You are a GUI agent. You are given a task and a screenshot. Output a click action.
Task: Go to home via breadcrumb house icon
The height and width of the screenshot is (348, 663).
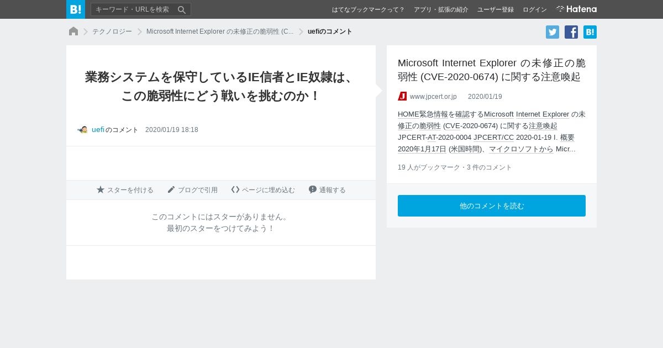73,31
